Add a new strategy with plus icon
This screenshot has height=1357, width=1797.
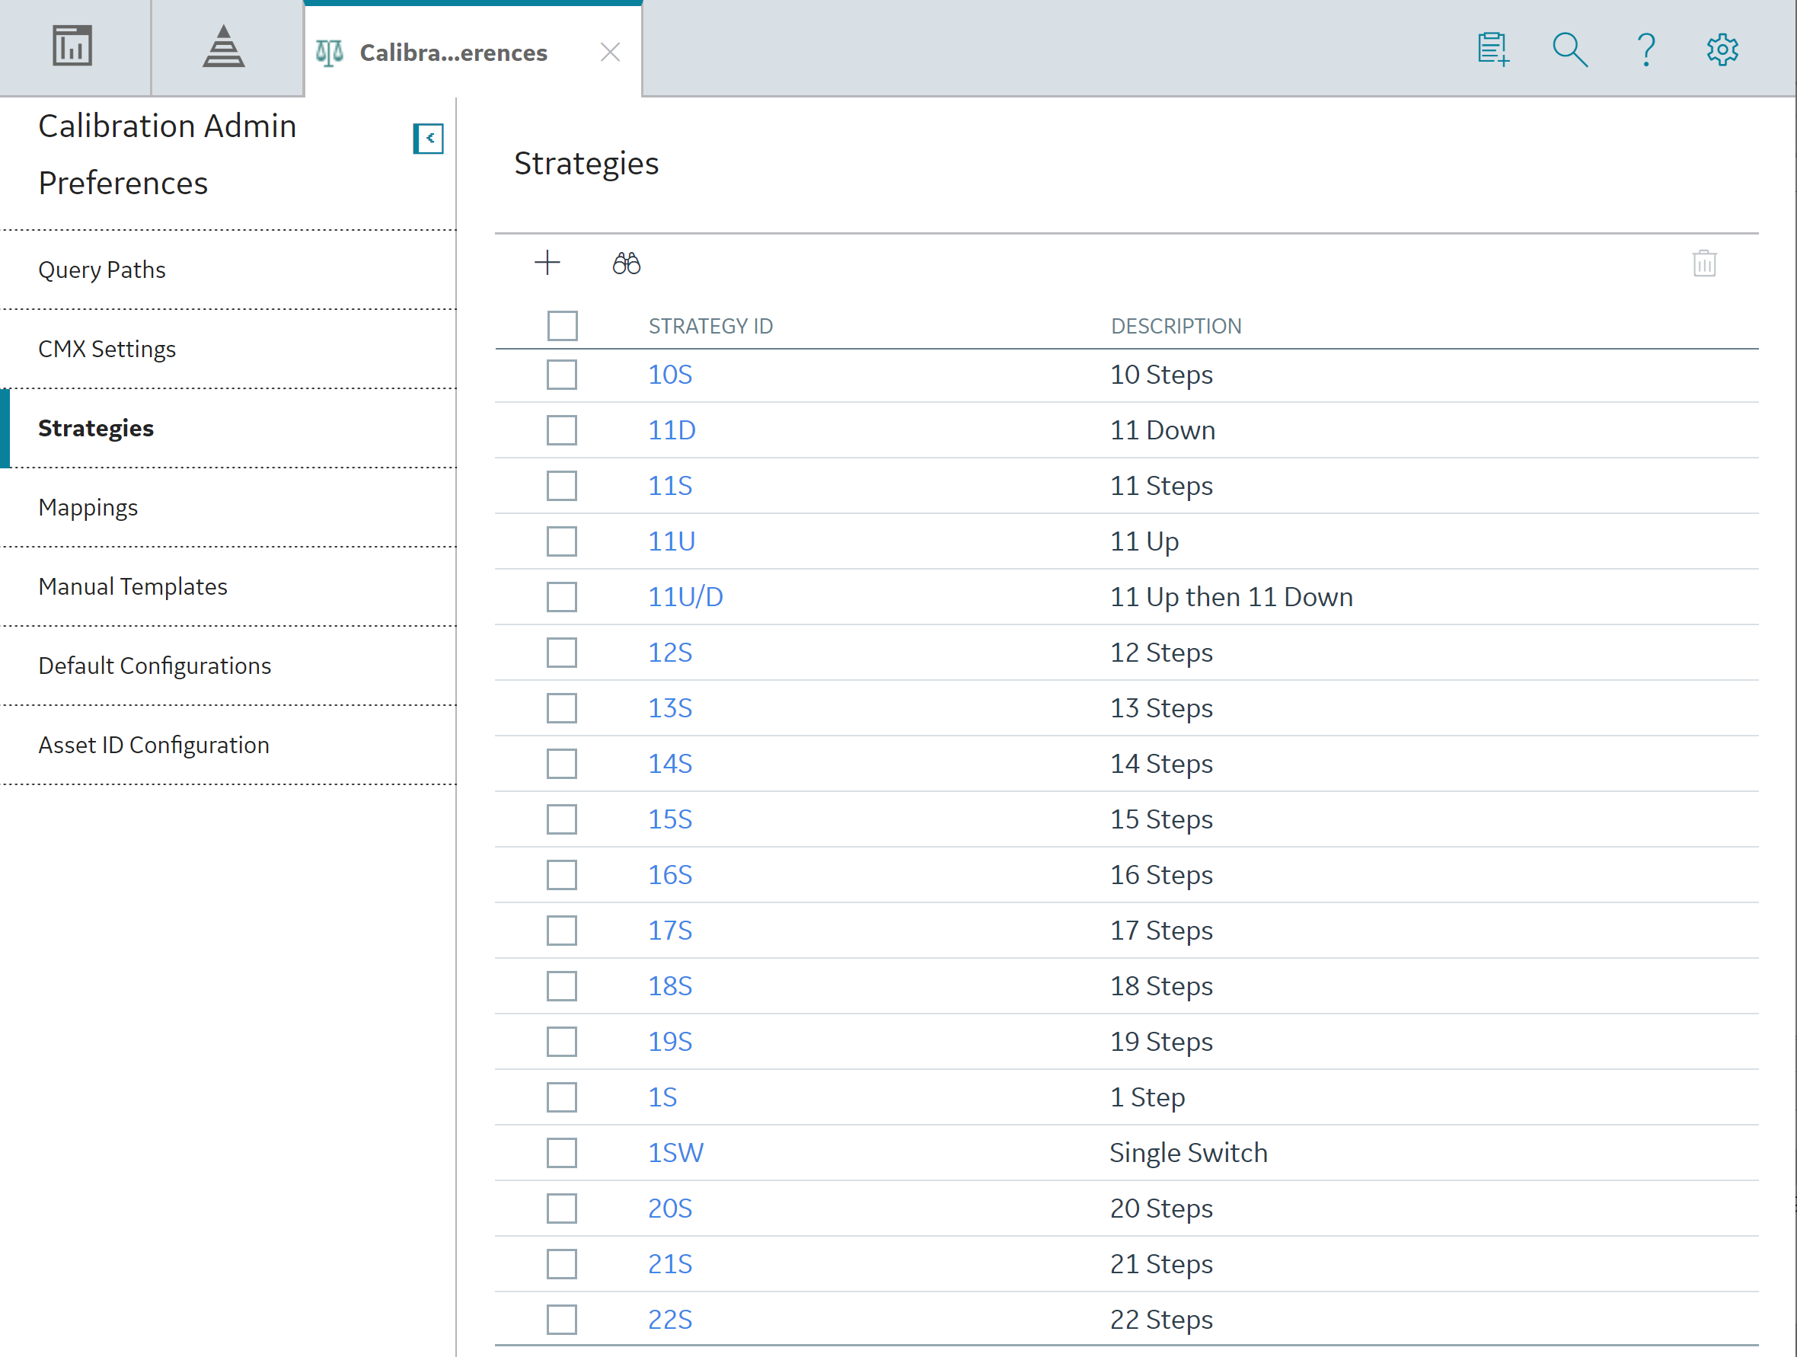[x=547, y=263]
